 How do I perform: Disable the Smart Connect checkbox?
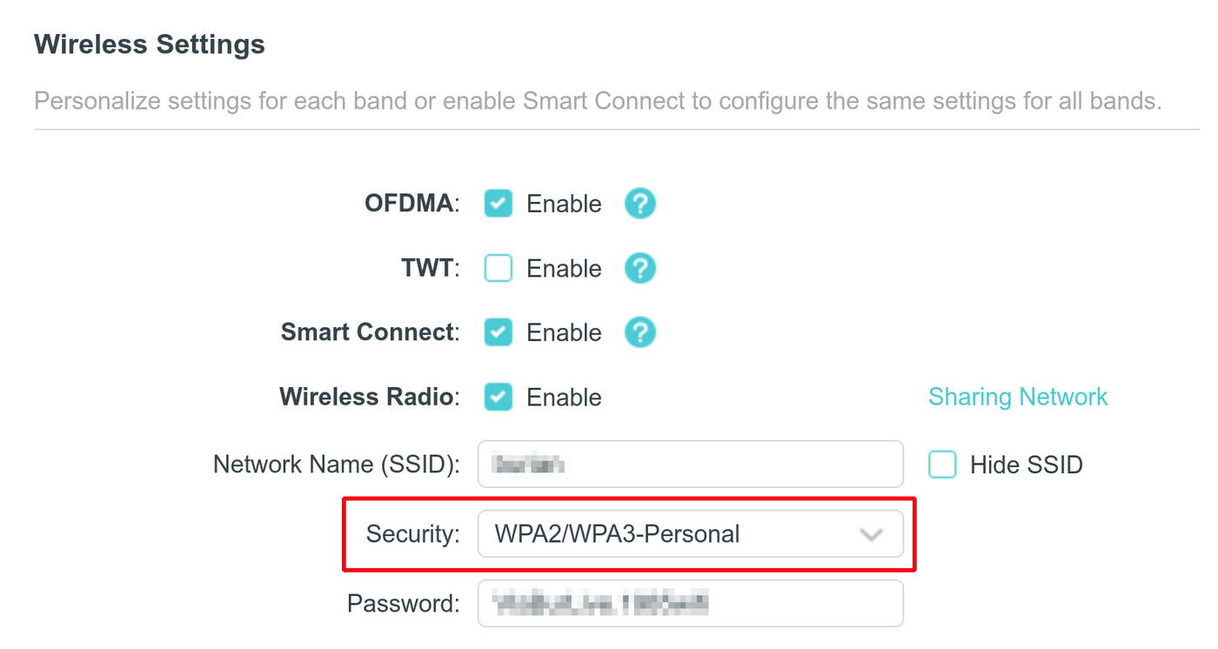(x=499, y=332)
